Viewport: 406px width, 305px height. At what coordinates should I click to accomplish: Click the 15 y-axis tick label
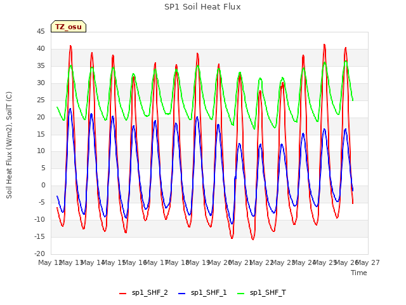tap(41, 134)
